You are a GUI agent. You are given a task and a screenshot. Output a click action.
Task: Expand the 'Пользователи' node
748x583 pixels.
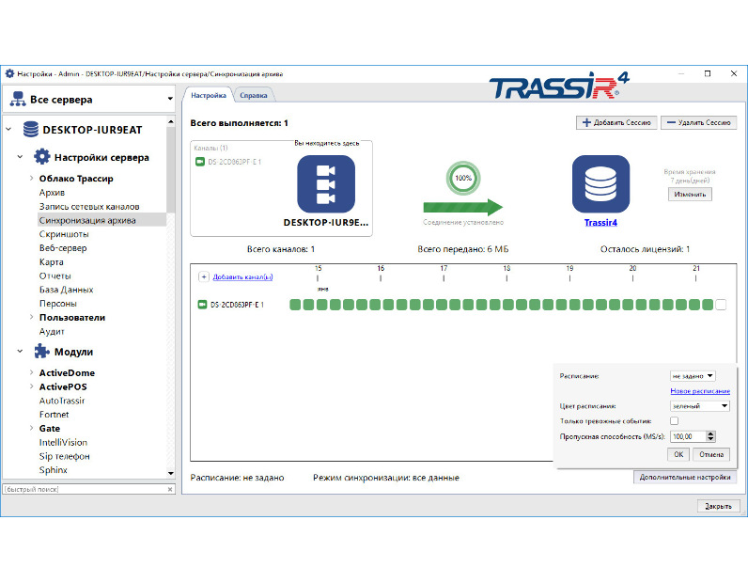pyautogui.click(x=32, y=317)
